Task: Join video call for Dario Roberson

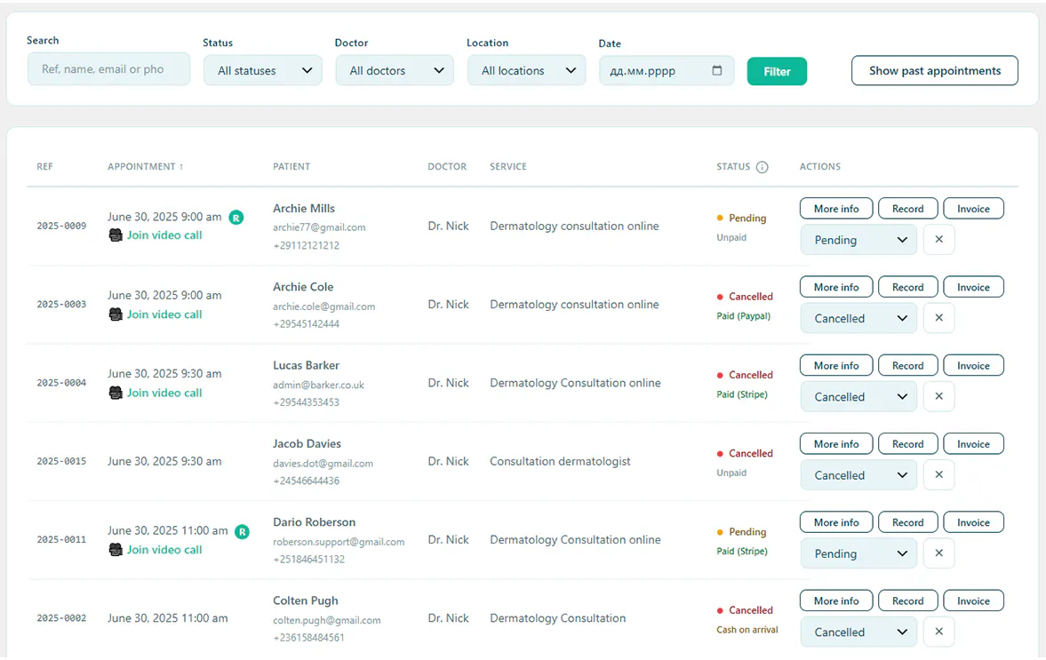Action: tap(164, 549)
